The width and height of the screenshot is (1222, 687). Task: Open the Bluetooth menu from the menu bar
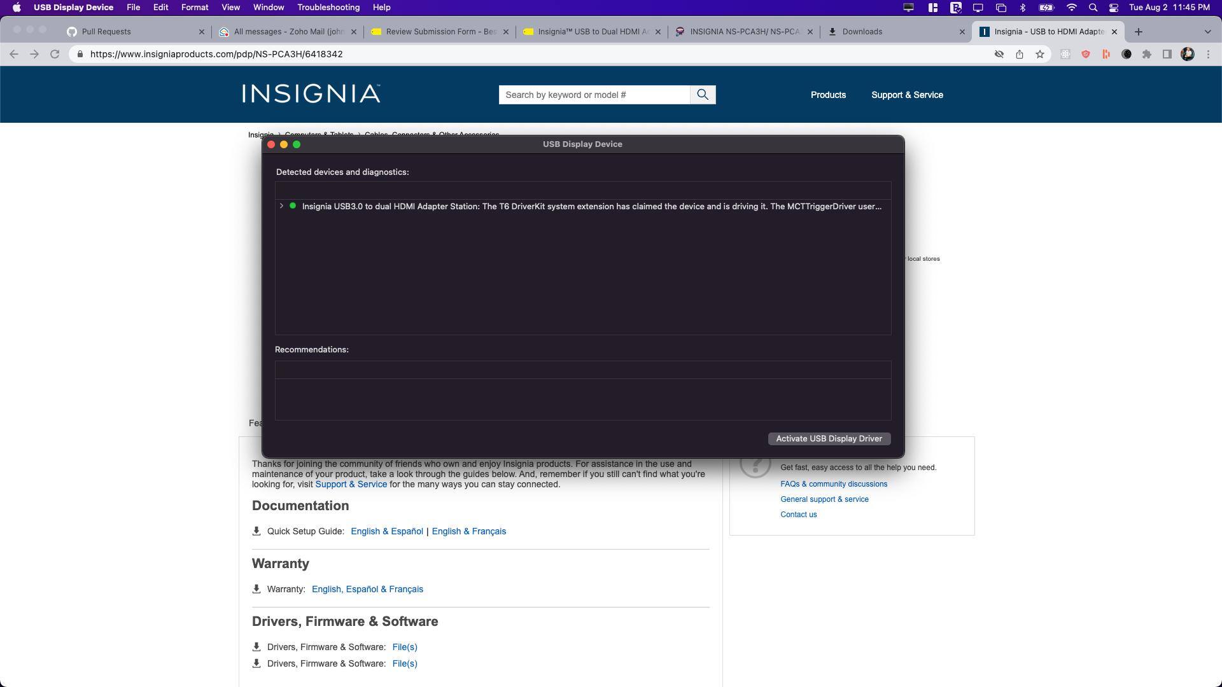(x=1023, y=8)
